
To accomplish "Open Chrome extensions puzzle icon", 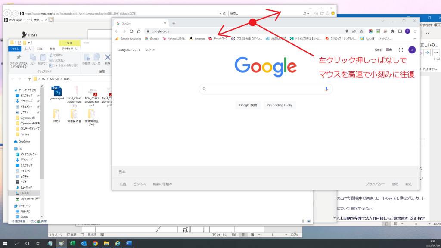I will [393, 31].
